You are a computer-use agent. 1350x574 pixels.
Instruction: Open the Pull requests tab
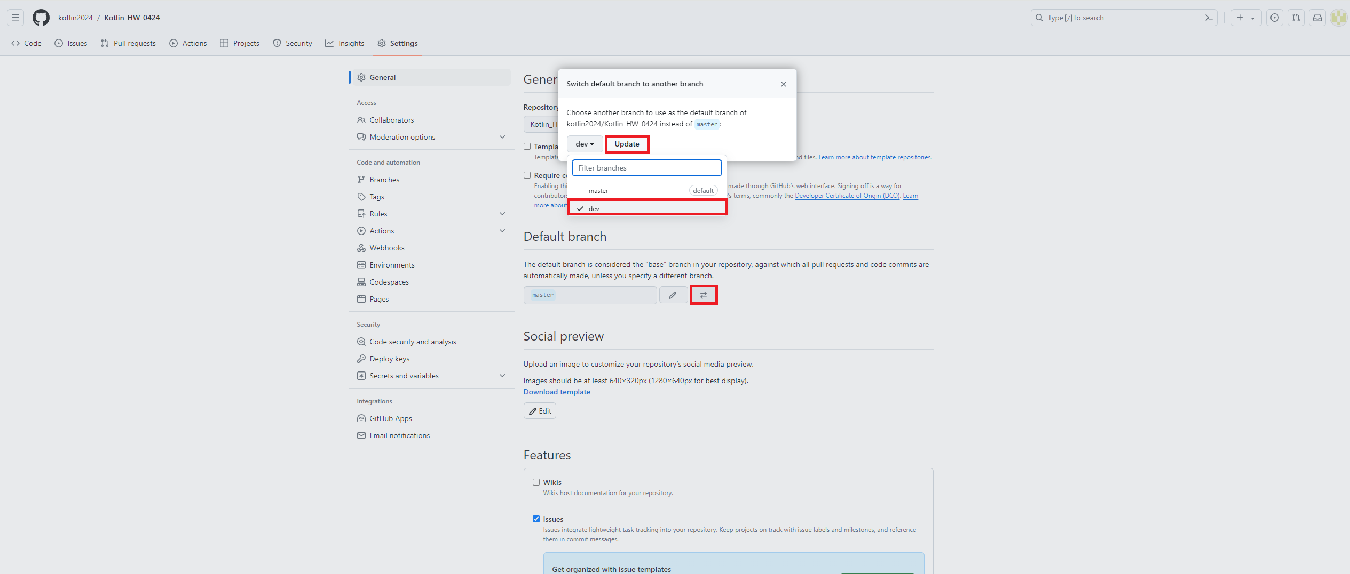(x=128, y=43)
